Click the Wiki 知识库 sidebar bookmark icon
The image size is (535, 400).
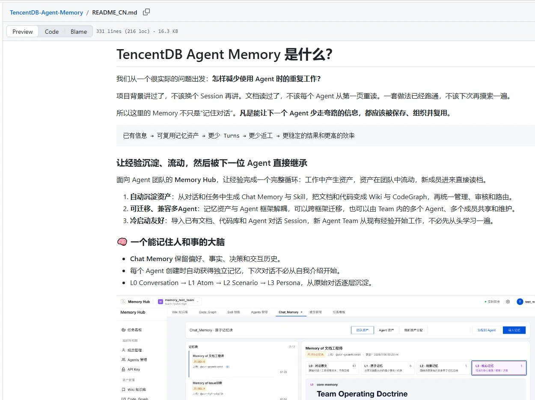tap(124, 390)
